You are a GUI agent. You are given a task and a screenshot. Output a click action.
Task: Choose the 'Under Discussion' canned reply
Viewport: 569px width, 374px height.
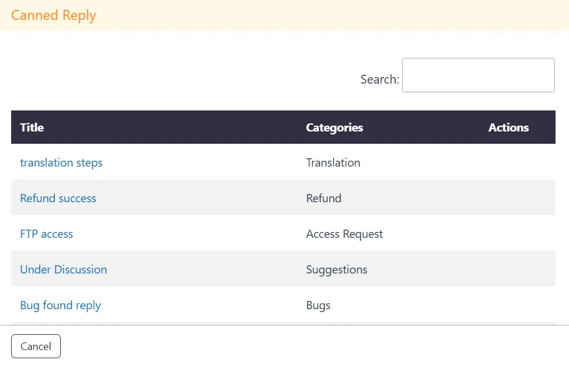63,269
